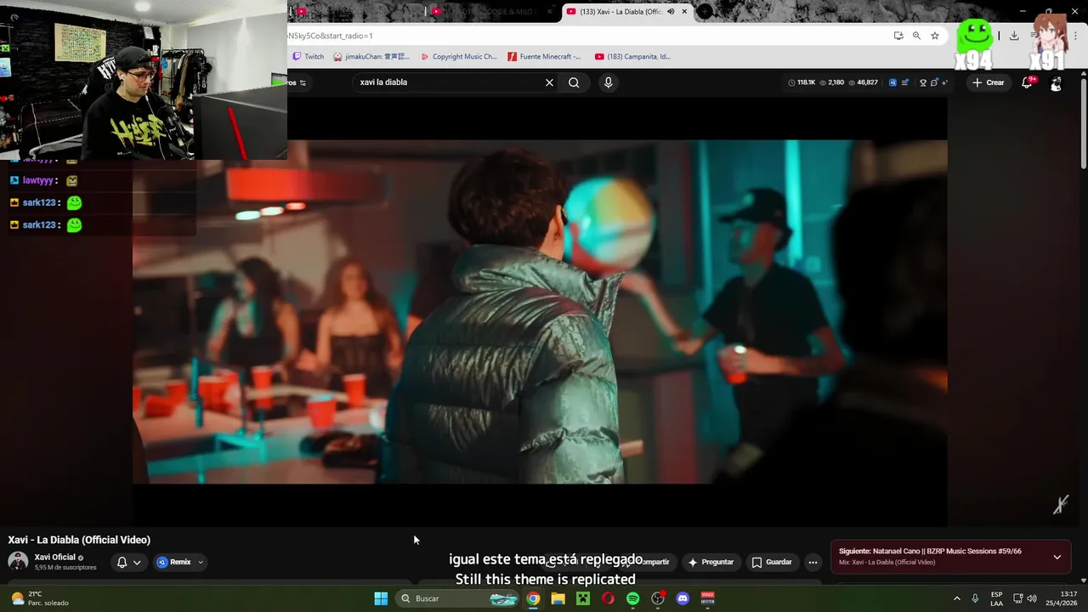Open a new Chrome tab
This screenshot has width=1088, height=612.
[x=705, y=12]
